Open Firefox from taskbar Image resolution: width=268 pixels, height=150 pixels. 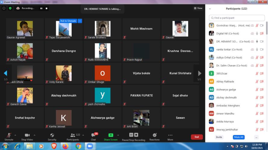(65, 146)
